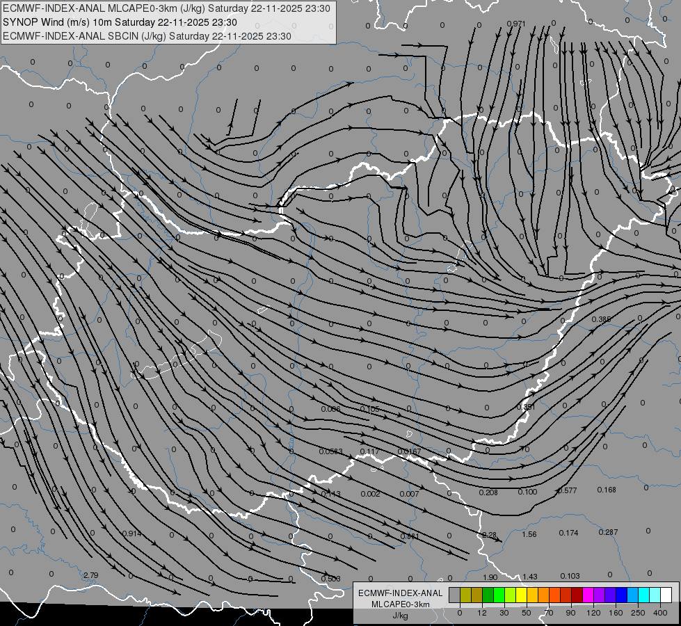
Task: Click the dark green legend swatch
Action: (488, 595)
